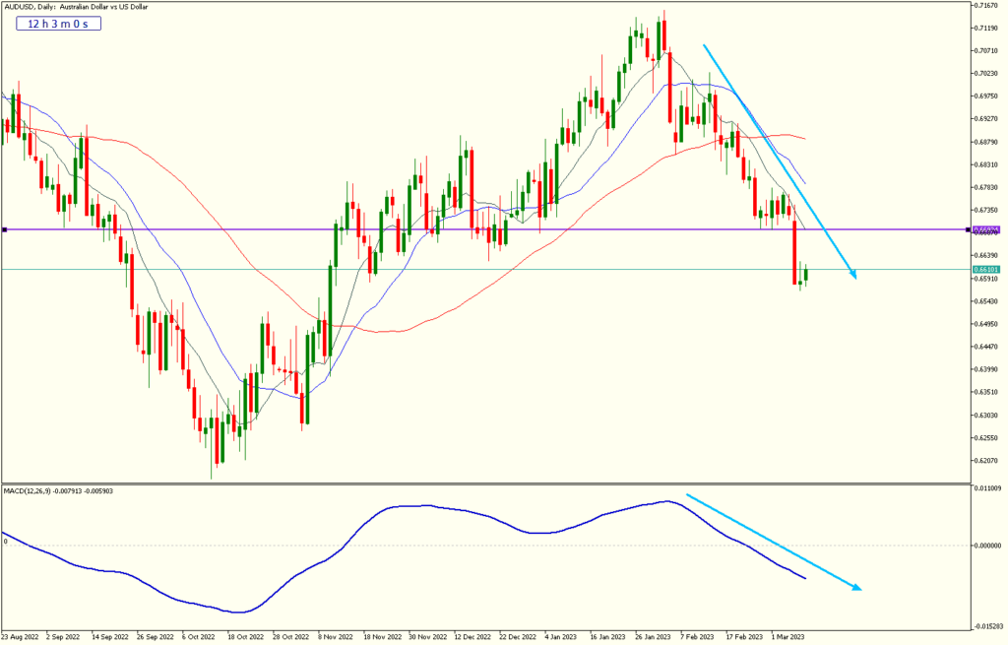Click the 23 Aug 2022 date label
Viewport: 1008px width, 645px height.
click(x=22, y=637)
